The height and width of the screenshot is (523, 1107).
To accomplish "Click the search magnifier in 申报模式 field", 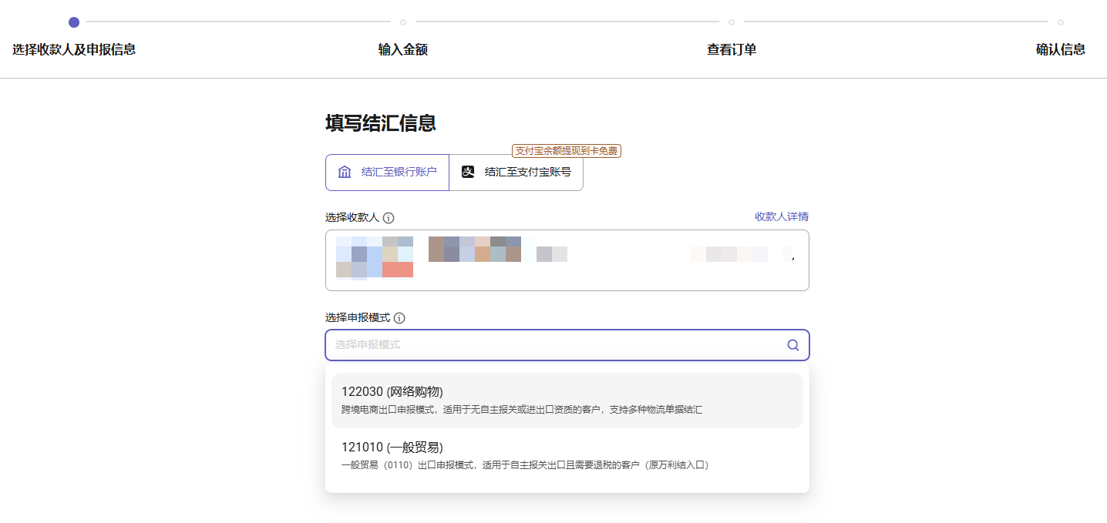I will [x=792, y=345].
